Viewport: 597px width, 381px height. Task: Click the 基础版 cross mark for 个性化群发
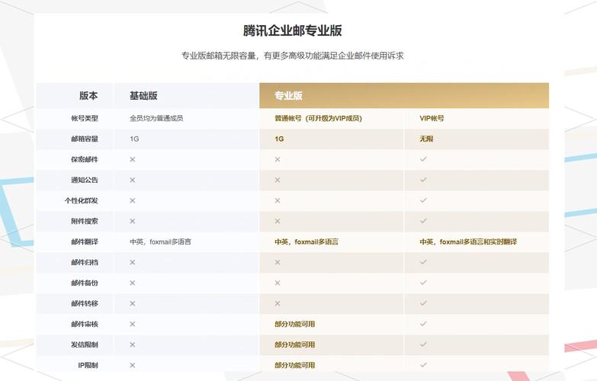tap(133, 200)
